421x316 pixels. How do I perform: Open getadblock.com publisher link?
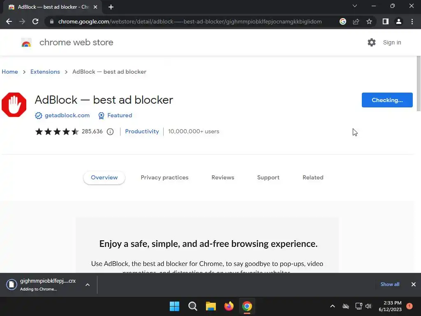pyautogui.click(x=67, y=115)
